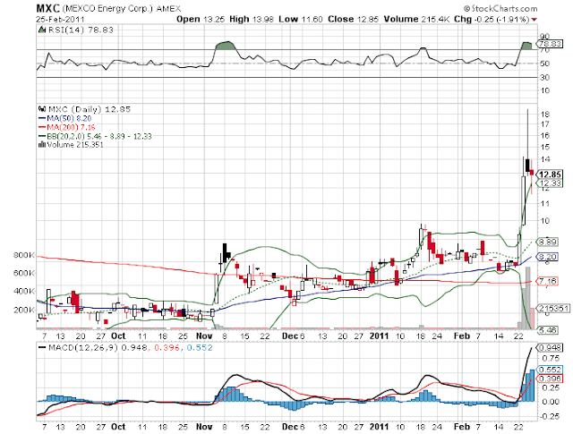
Task: Click the 7.16 MA(200) axis tag
Action: pos(547,281)
